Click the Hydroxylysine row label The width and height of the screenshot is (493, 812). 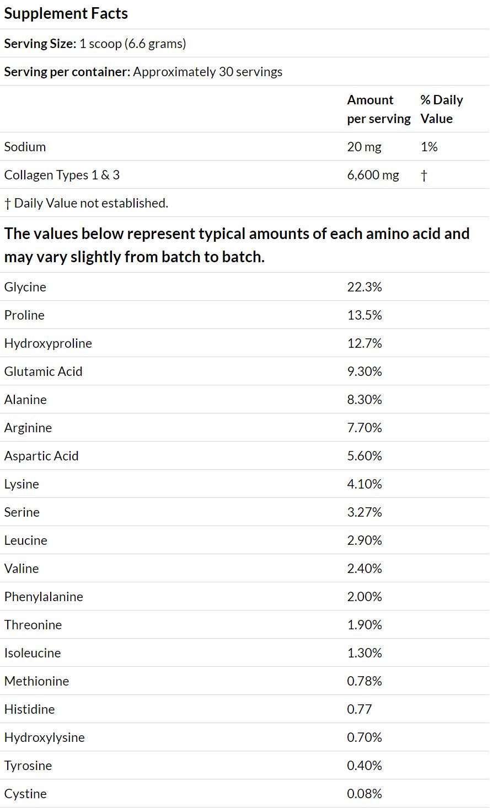(x=45, y=737)
